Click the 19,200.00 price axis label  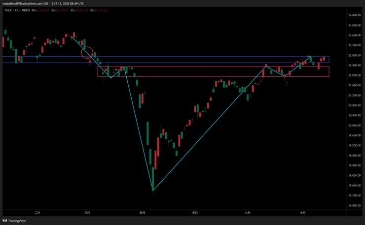pyautogui.click(x=354, y=145)
